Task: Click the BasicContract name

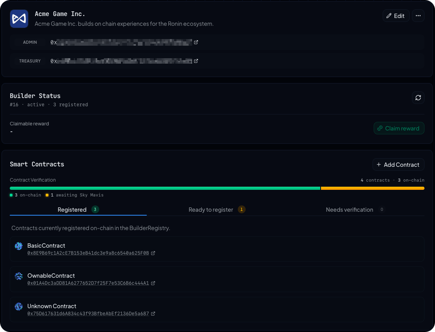Action: pyautogui.click(x=46, y=246)
